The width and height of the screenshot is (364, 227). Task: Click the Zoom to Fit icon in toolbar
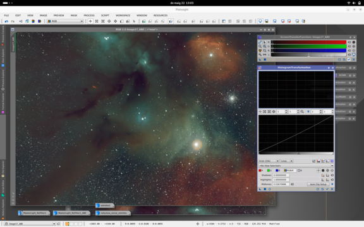pos(97,21)
